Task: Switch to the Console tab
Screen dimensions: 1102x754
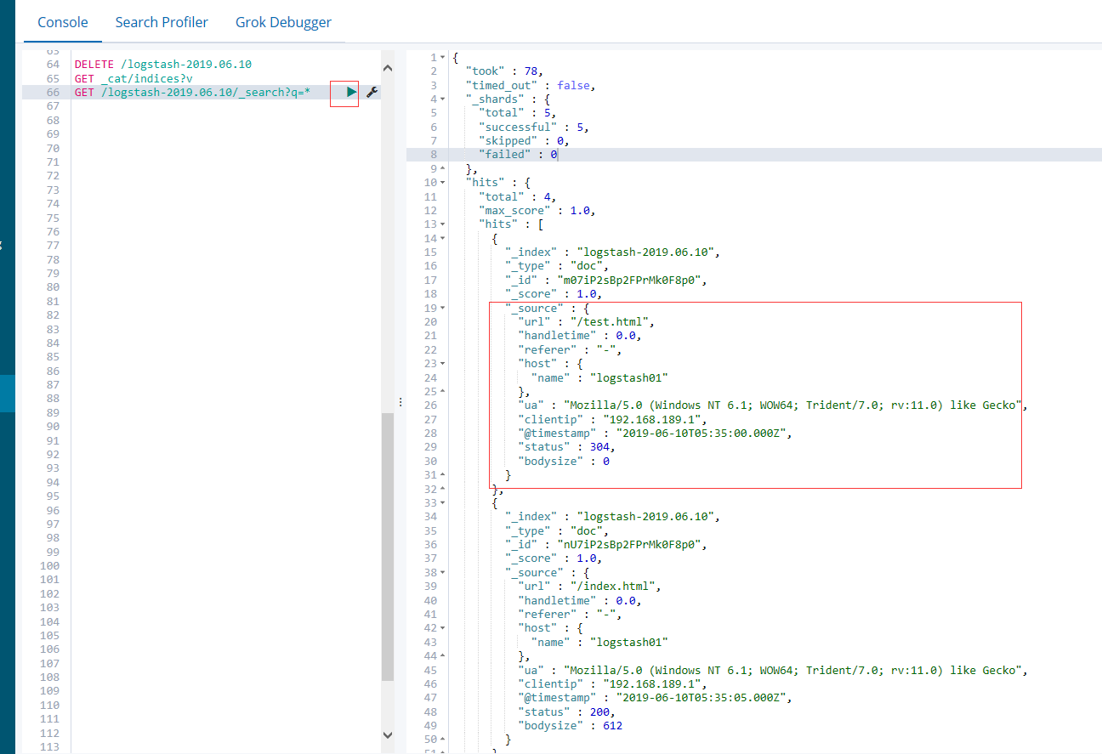Action: click(x=63, y=22)
